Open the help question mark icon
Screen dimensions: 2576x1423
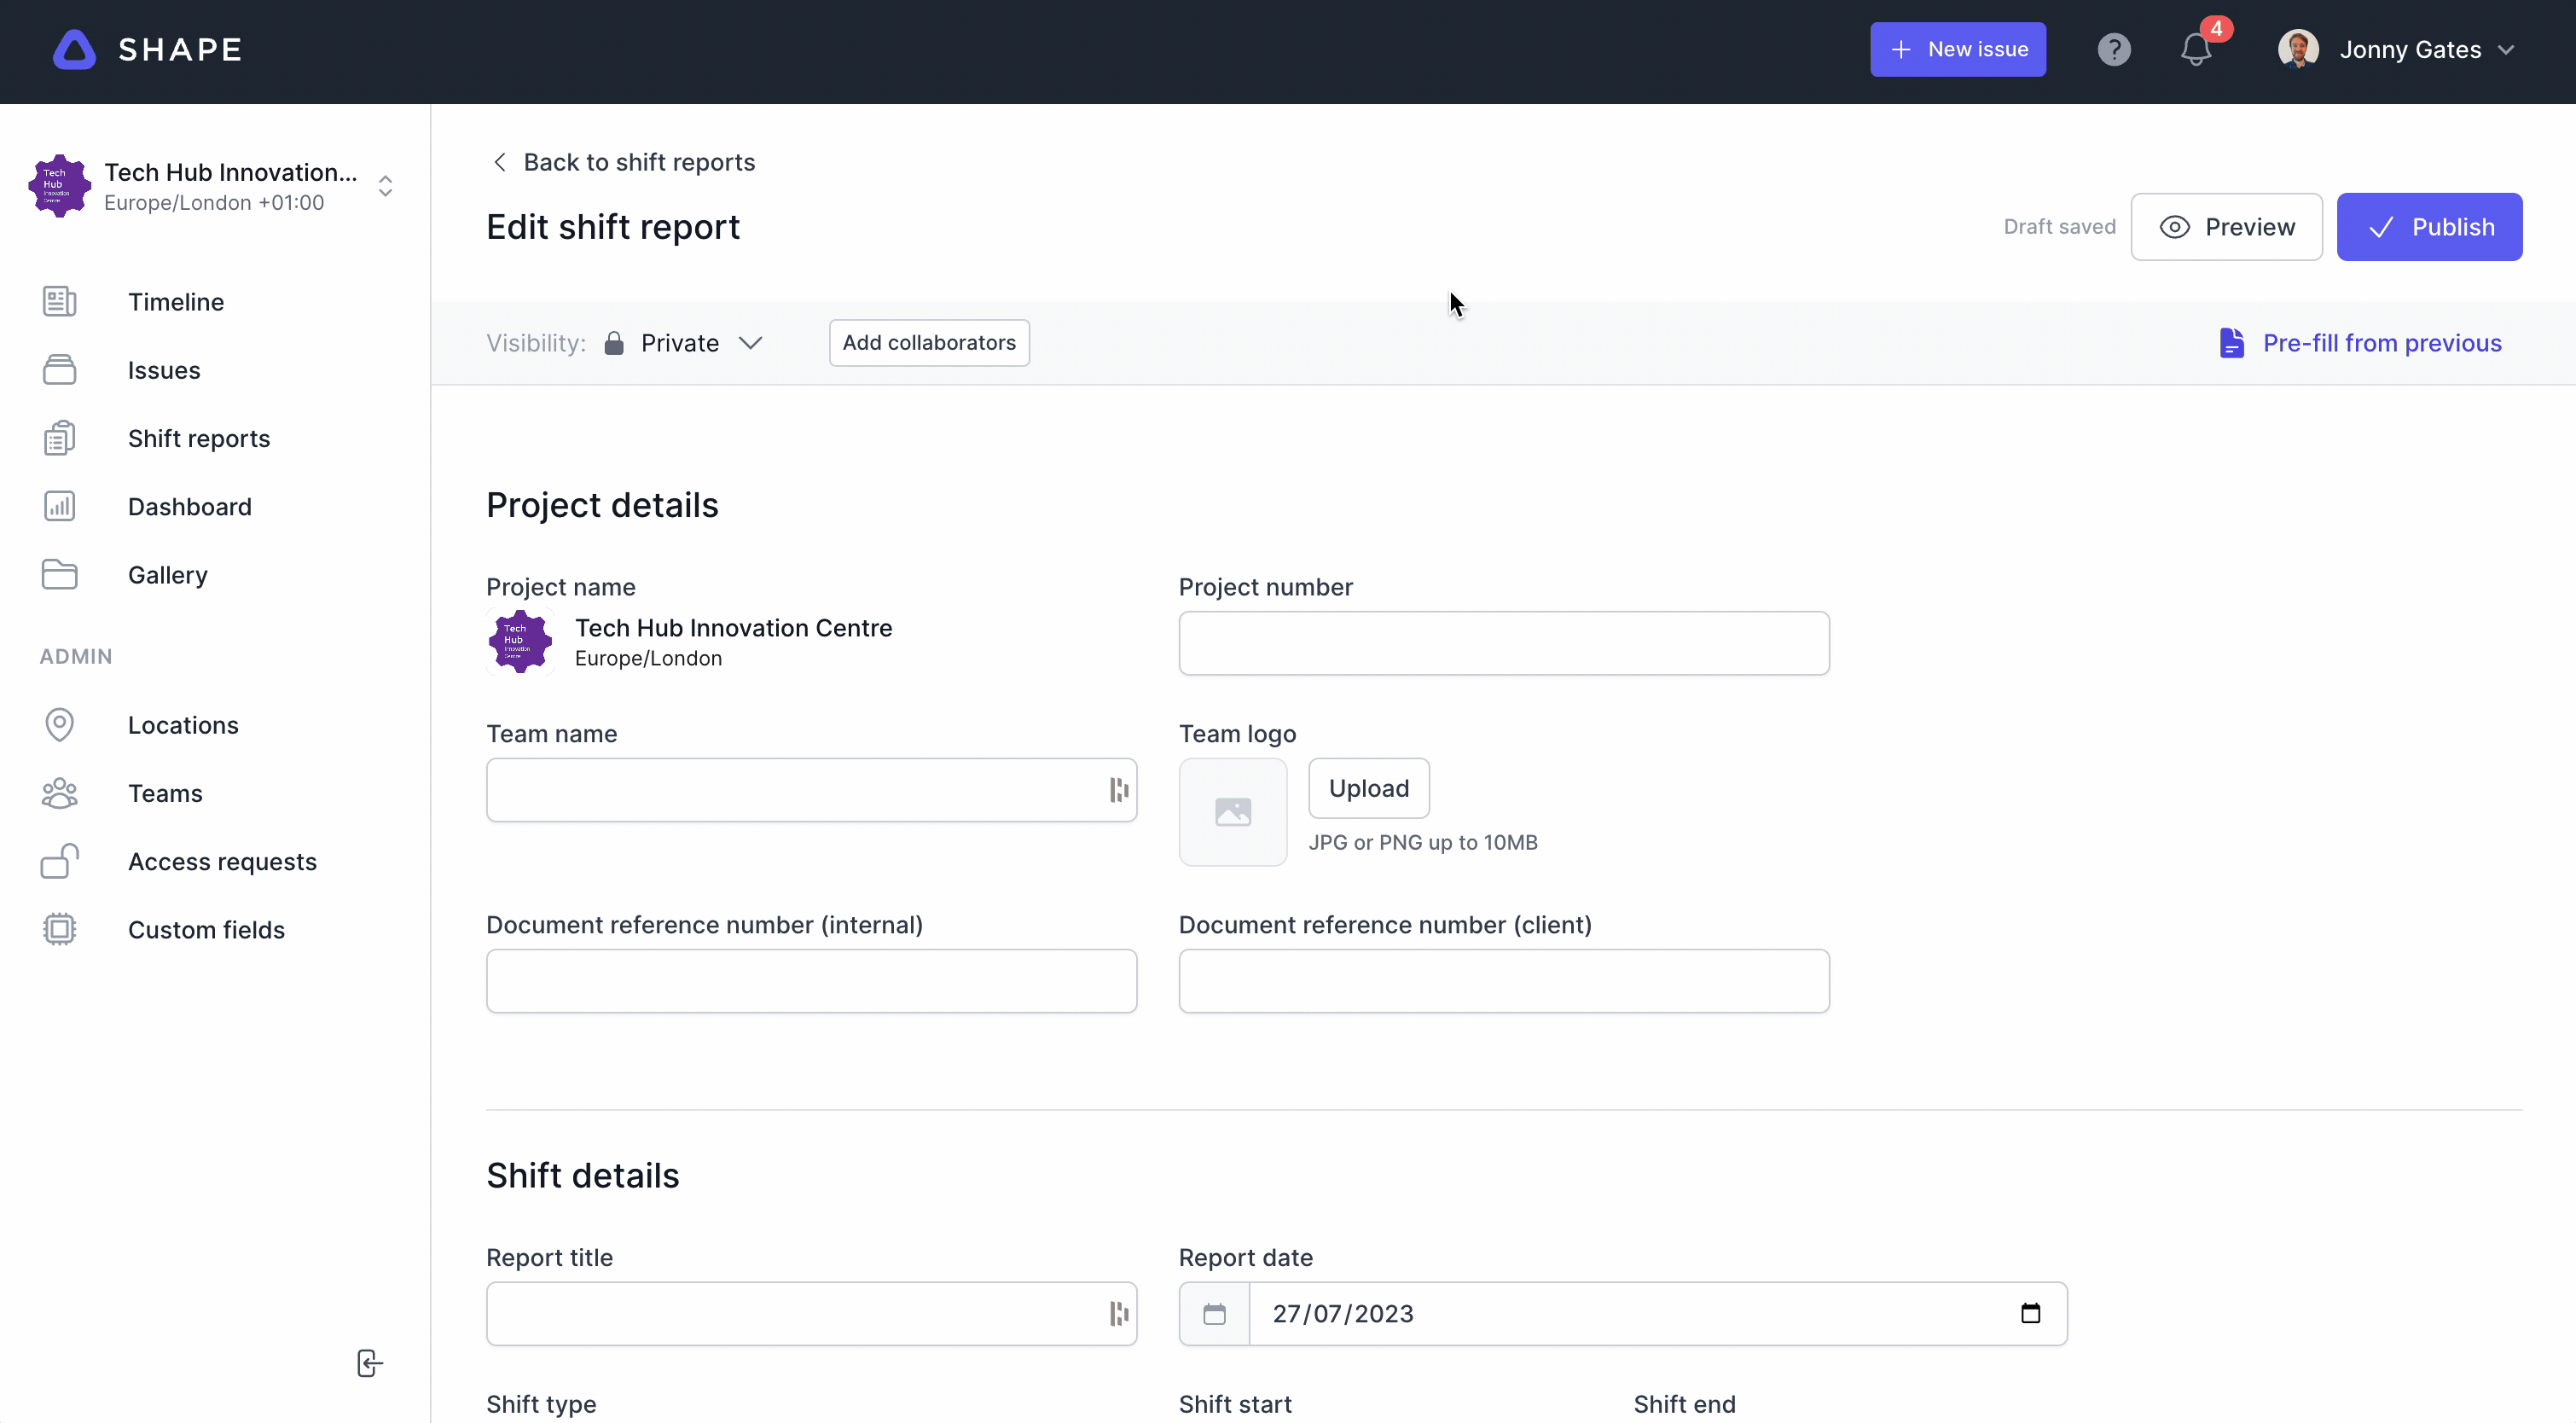(x=2113, y=50)
